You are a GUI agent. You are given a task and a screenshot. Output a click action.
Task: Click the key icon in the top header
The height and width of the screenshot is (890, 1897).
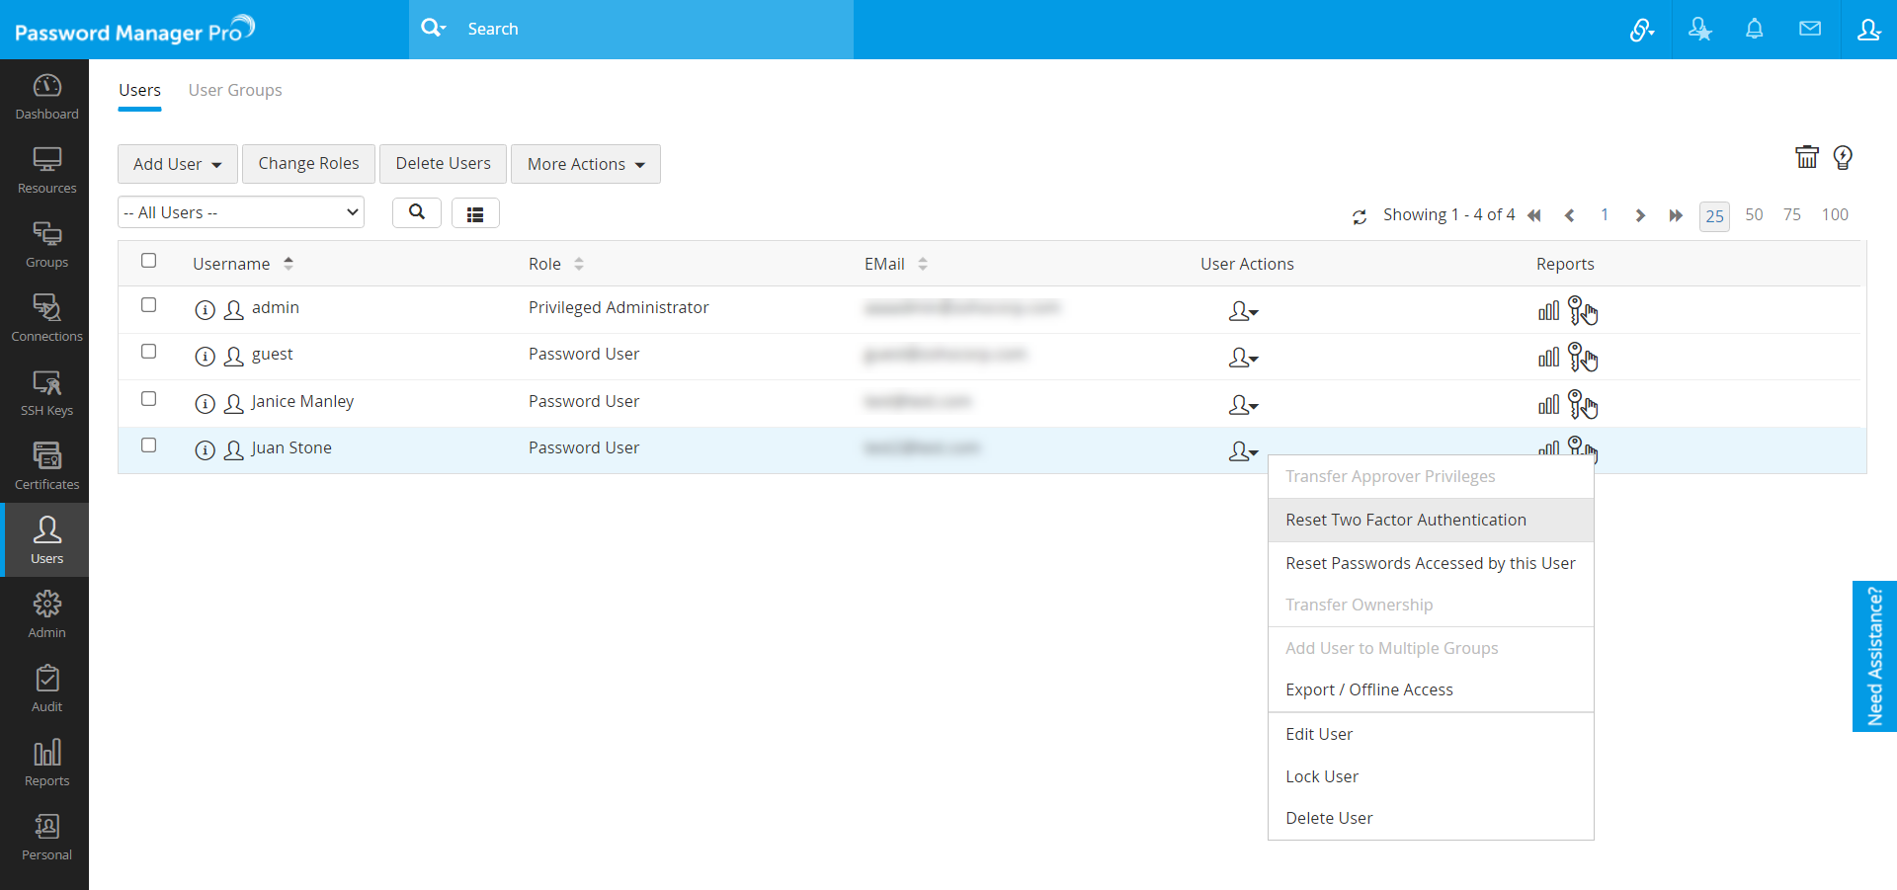click(x=1642, y=30)
